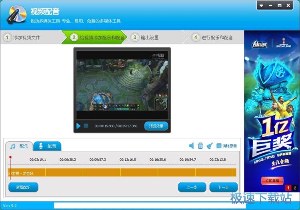The height and width of the screenshot is (210, 300).
Task: Switch ad banner to page 2
Action: pyautogui.click(x=295, y=188)
